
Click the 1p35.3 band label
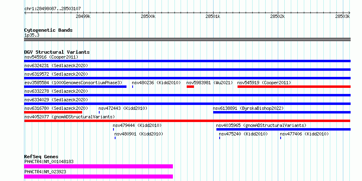[x=32, y=35]
